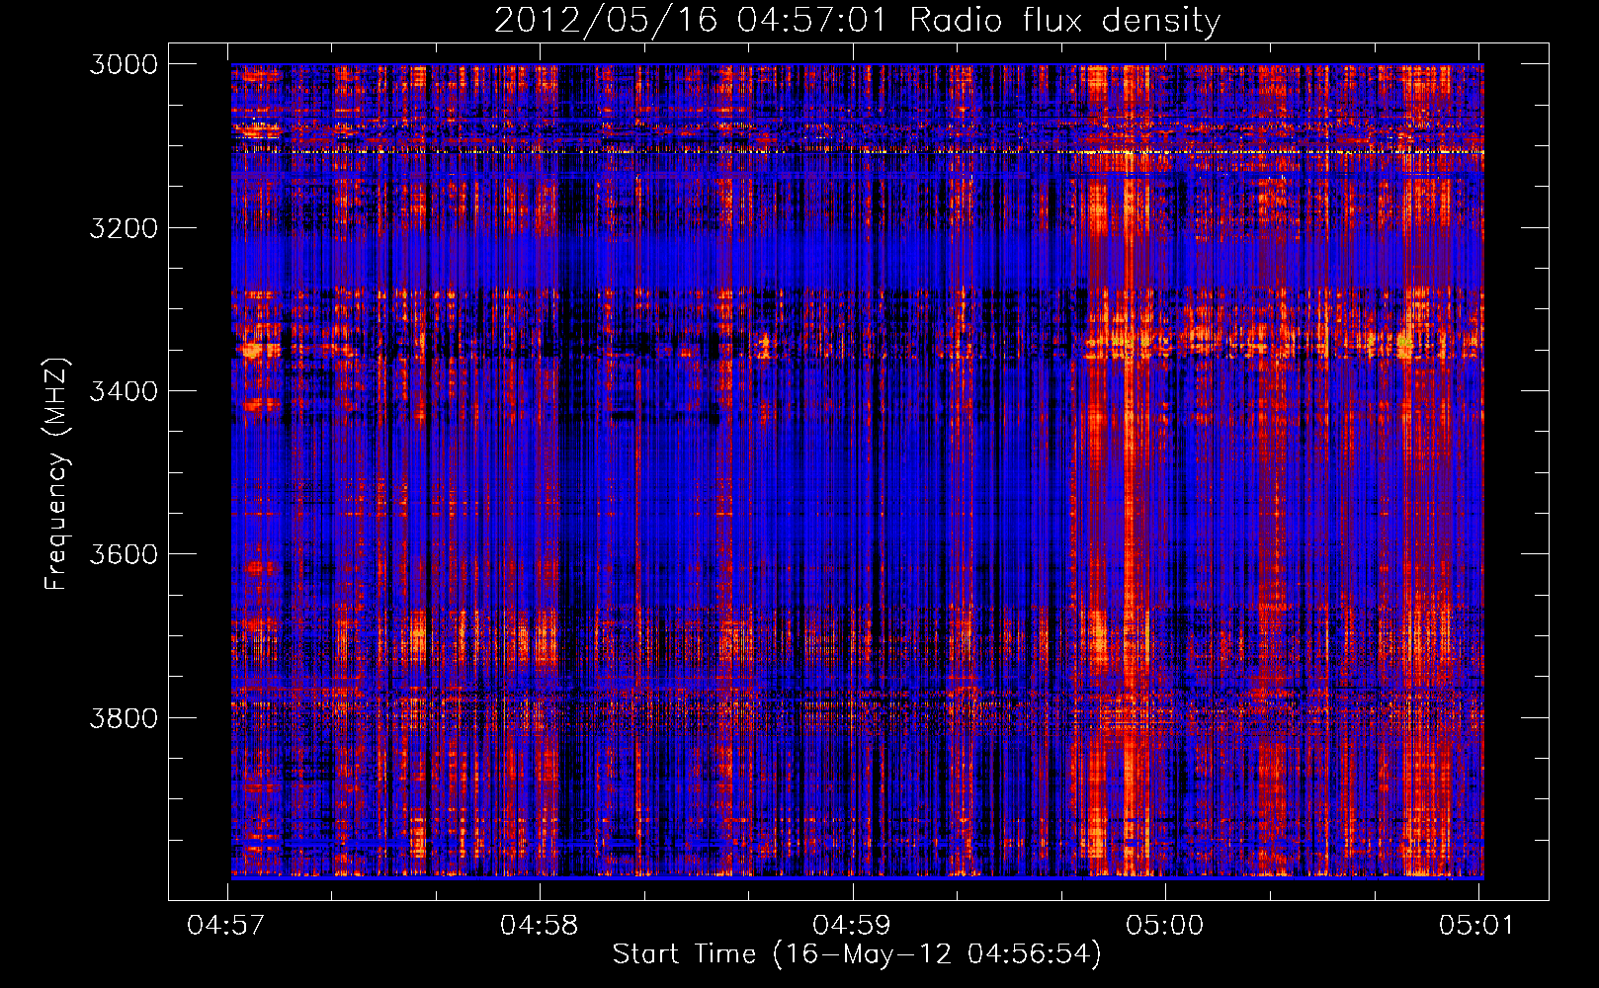Click the 3000 frequency tick label

click(x=124, y=64)
